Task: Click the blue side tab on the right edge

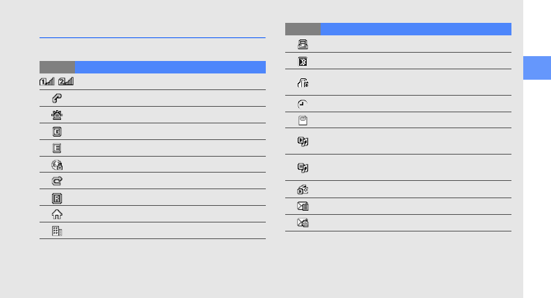Action: click(x=538, y=68)
